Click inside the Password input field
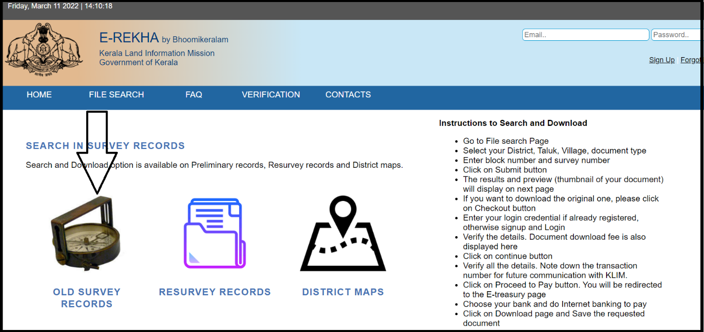The image size is (704, 332). (676, 34)
